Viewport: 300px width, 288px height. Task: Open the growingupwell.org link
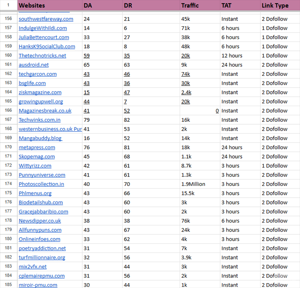(x=41, y=102)
